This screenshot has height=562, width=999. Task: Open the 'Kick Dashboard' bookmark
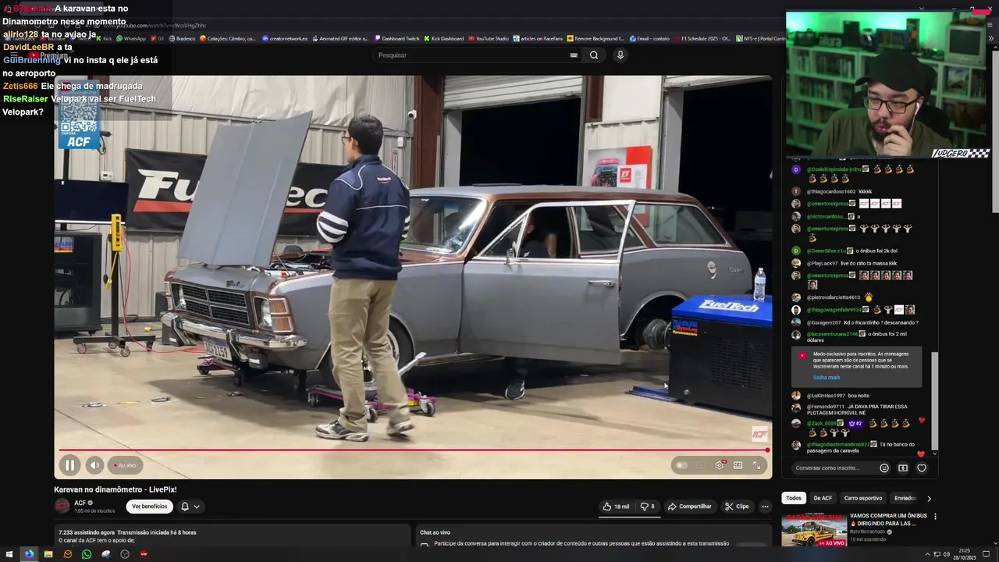(x=443, y=38)
